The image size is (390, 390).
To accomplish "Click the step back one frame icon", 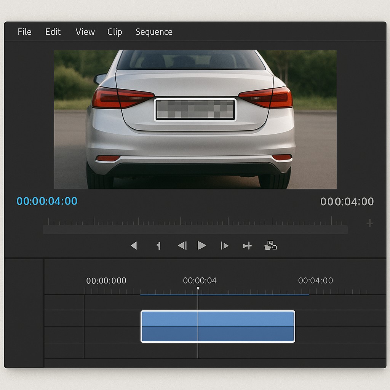I will 182,246.
